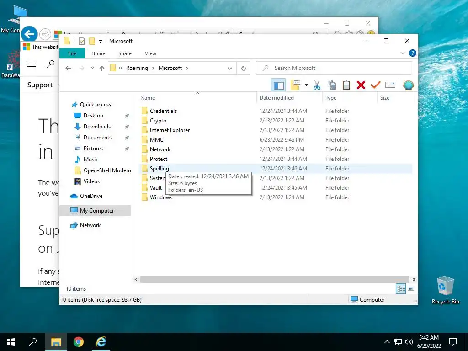Open Pictures in the navigation pane
Image resolution: width=468 pixels, height=351 pixels.
[93, 149]
